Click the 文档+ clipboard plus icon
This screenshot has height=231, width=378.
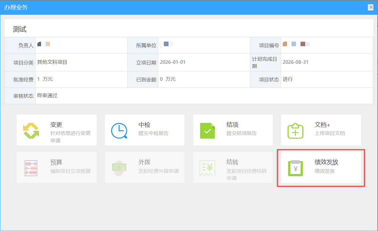pyautogui.click(x=295, y=131)
